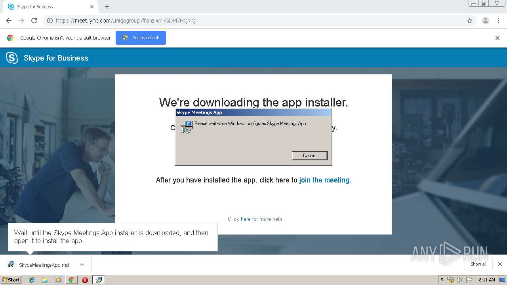Expand the SkypeMeetingsApp.msi download options chevron
507x285 pixels.
[x=82, y=265]
